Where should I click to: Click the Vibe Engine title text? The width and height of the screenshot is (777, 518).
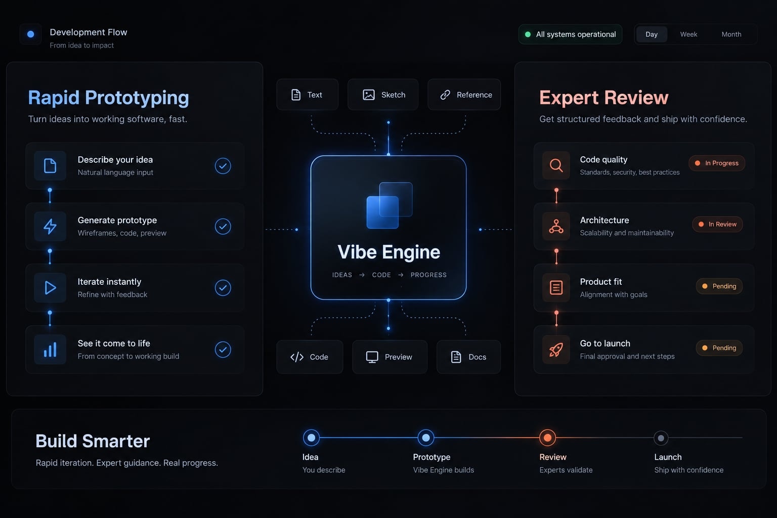pyautogui.click(x=389, y=252)
